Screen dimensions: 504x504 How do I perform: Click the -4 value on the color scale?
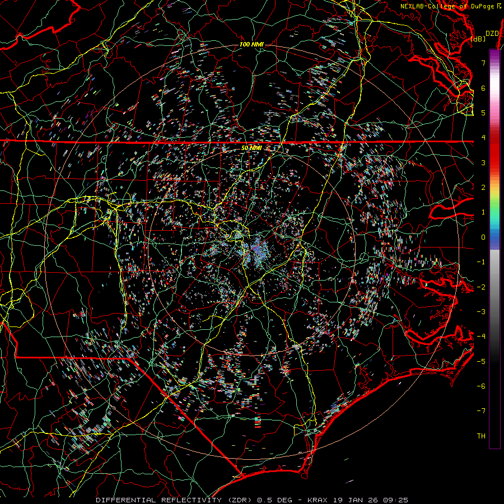pyautogui.click(x=481, y=337)
